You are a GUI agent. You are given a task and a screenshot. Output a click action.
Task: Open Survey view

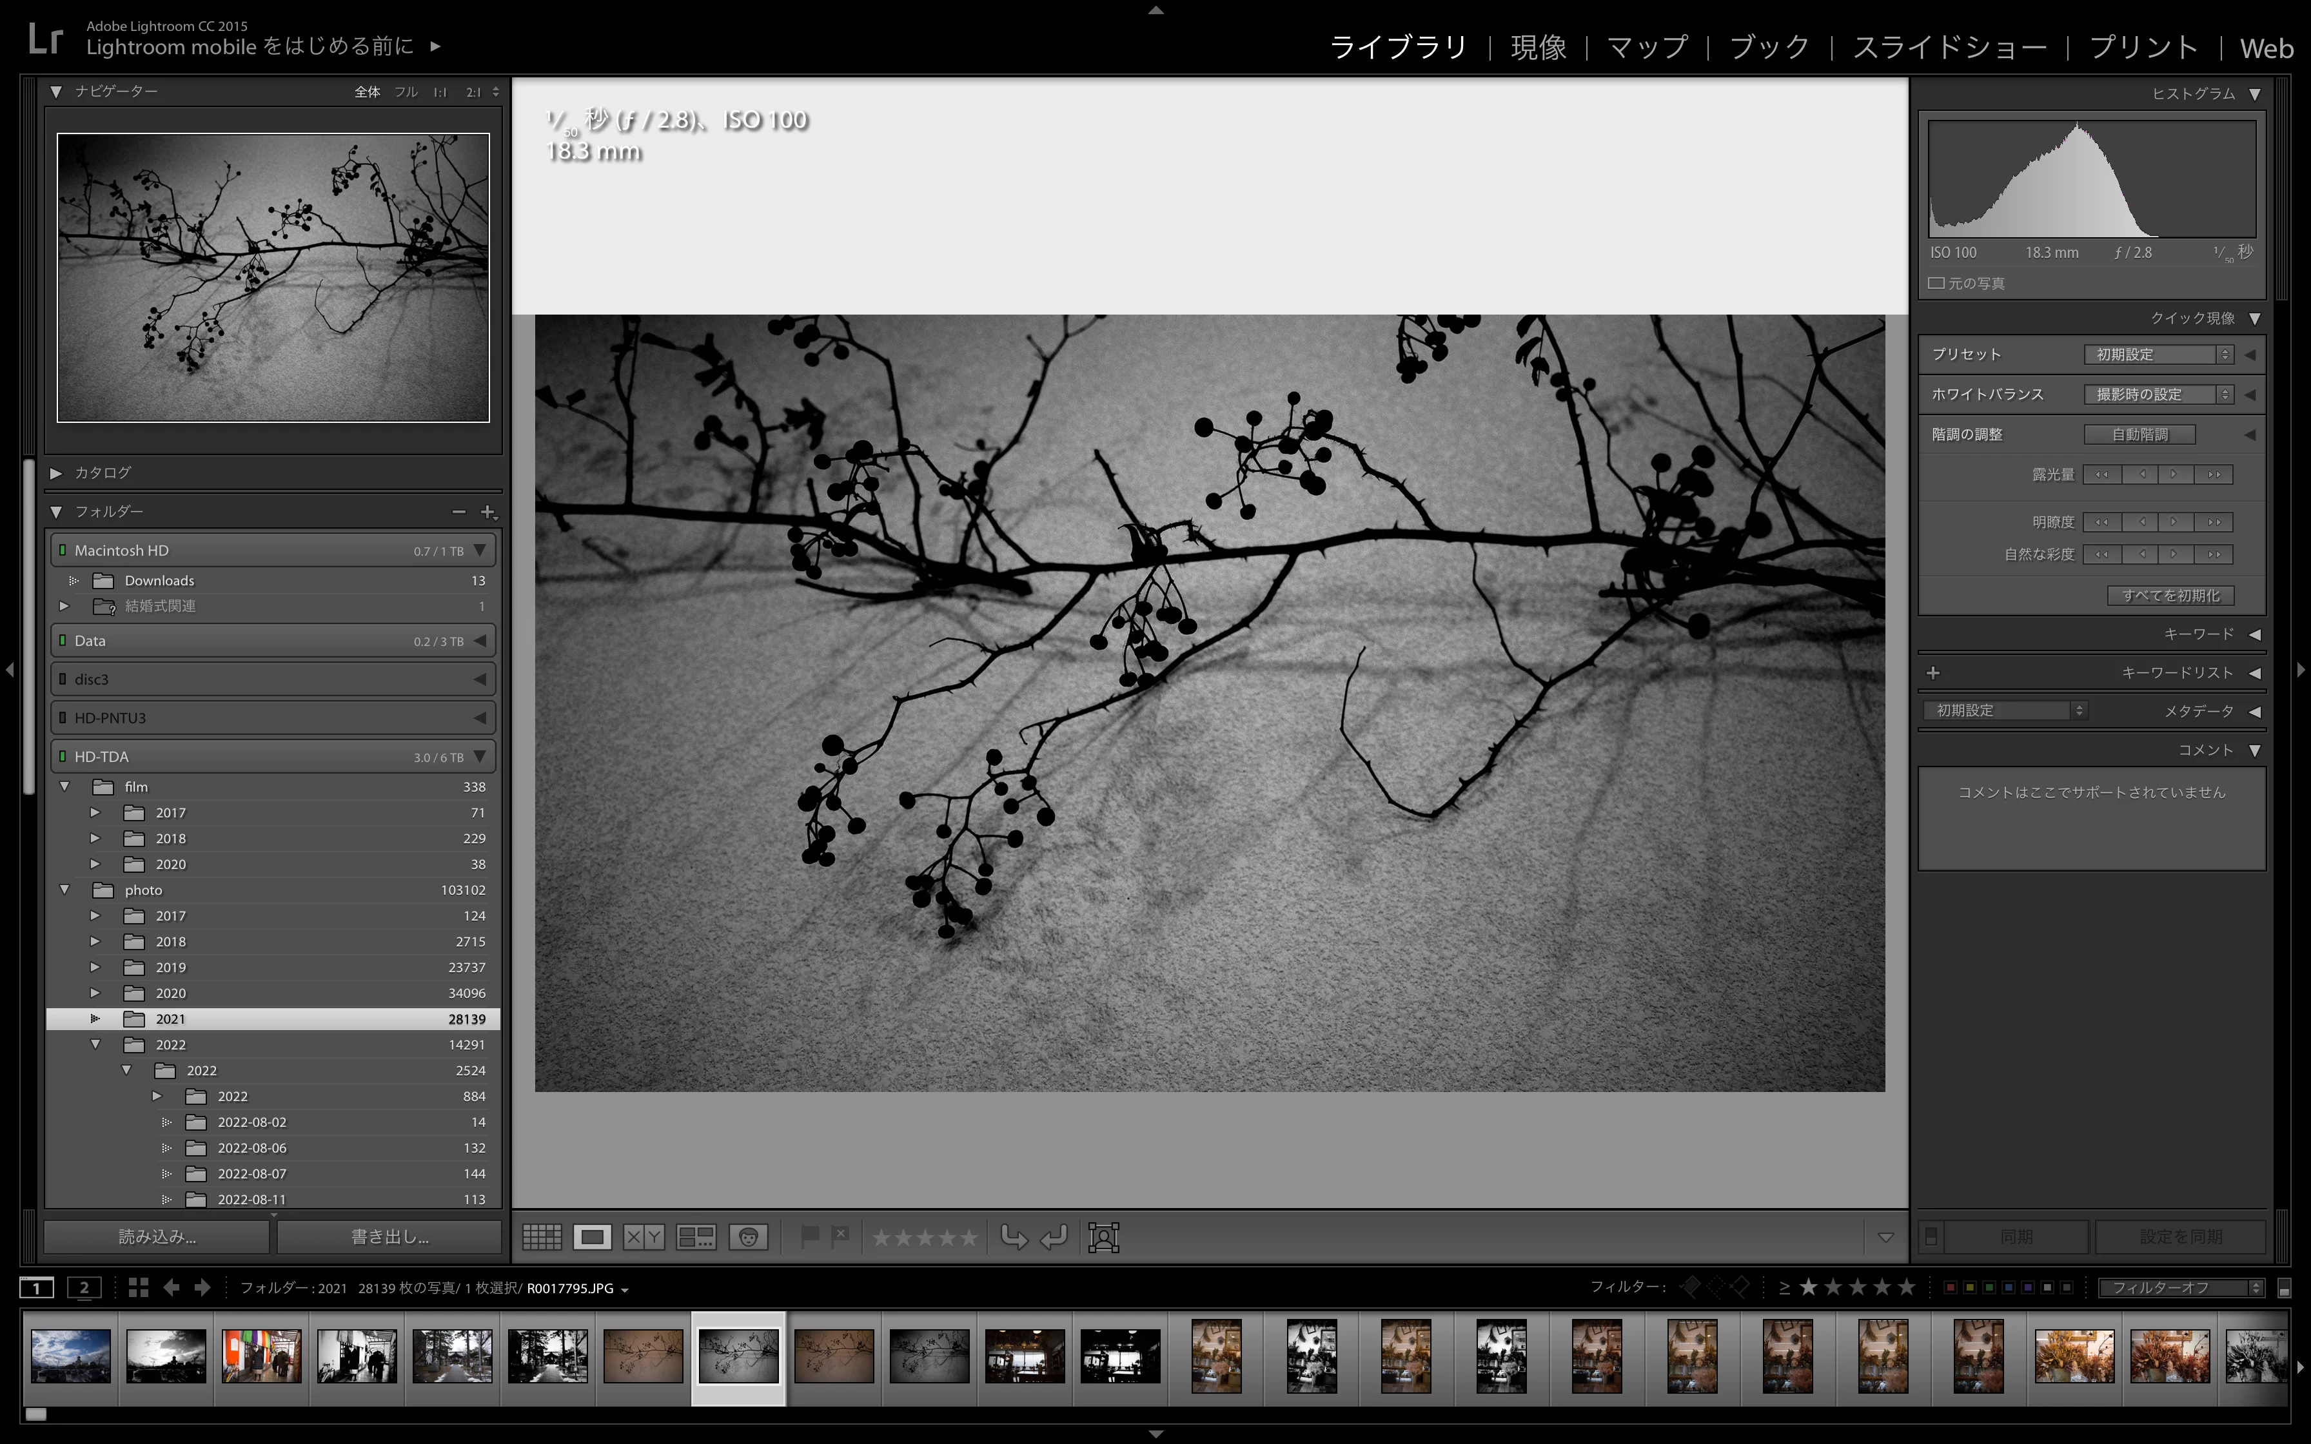pos(695,1237)
